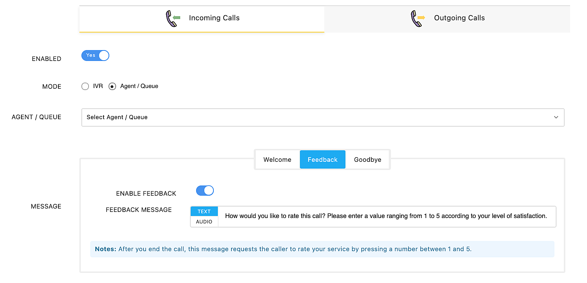Open the Goodbye message tab
Image resolution: width=587 pixels, height=283 pixels.
pos(367,160)
